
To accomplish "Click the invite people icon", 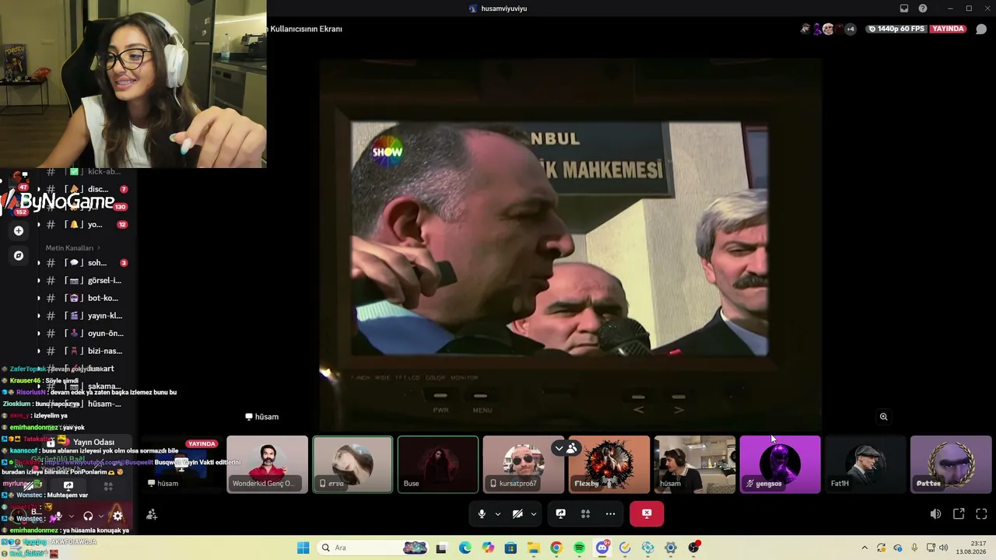I will point(152,514).
